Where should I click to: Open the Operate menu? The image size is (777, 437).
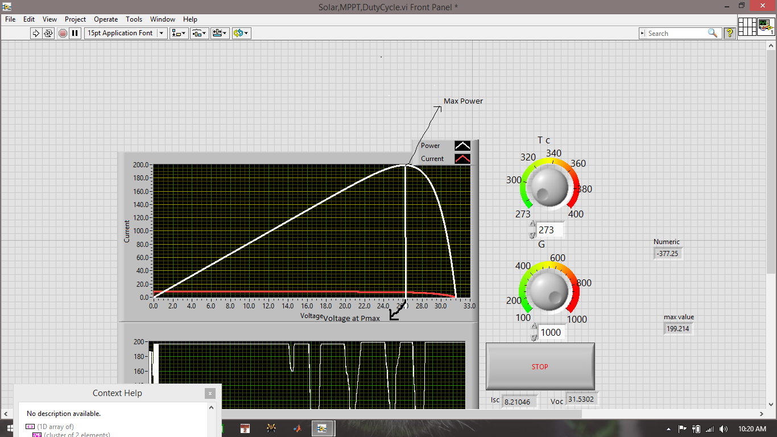point(106,19)
